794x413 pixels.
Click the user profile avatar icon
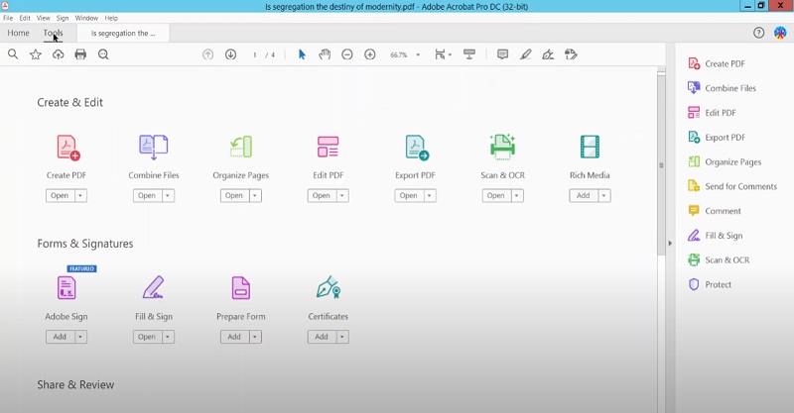[x=780, y=33]
